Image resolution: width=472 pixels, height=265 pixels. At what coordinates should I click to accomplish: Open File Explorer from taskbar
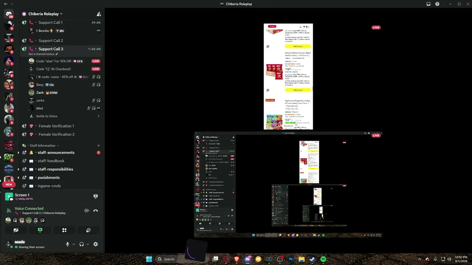click(x=301, y=259)
